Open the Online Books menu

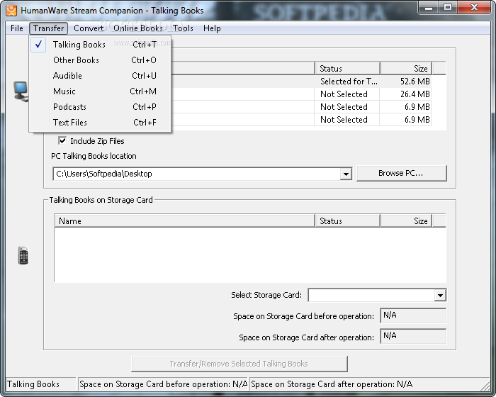click(138, 28)
